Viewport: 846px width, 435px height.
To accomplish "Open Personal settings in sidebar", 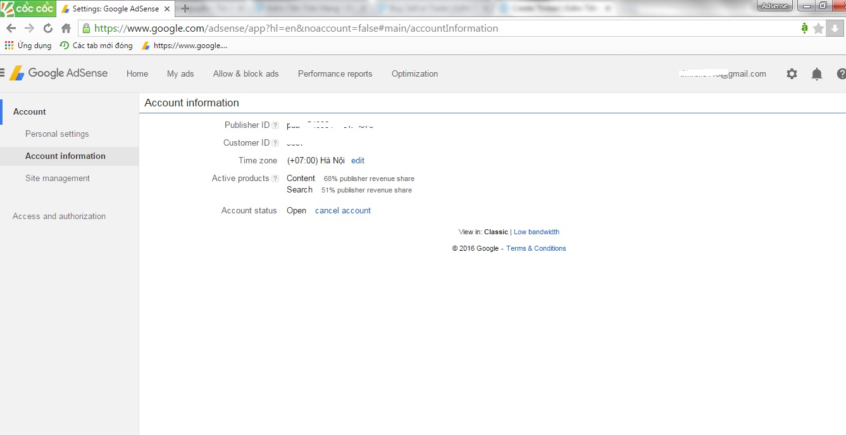I will coord(57,134).
